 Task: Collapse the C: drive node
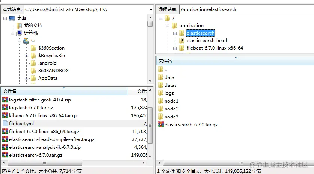click(19, 41)
